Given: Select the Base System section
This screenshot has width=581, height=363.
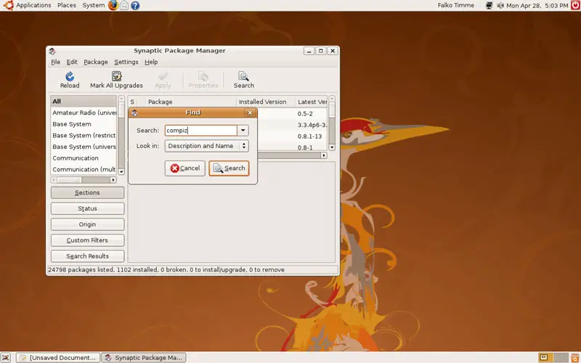Looking at the screenshot, I should tap(84, 124).
